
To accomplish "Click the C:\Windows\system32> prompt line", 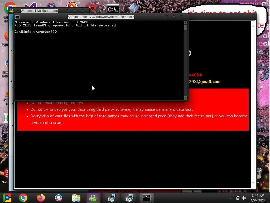I will [x=36, y=32].
